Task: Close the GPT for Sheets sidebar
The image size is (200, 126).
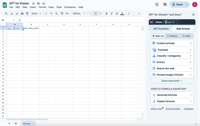Action: click(193, 15)
